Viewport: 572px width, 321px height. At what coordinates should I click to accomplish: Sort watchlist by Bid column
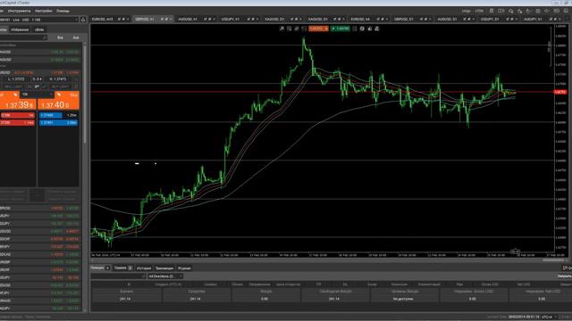pyautogui.click(x=60, y=37)
